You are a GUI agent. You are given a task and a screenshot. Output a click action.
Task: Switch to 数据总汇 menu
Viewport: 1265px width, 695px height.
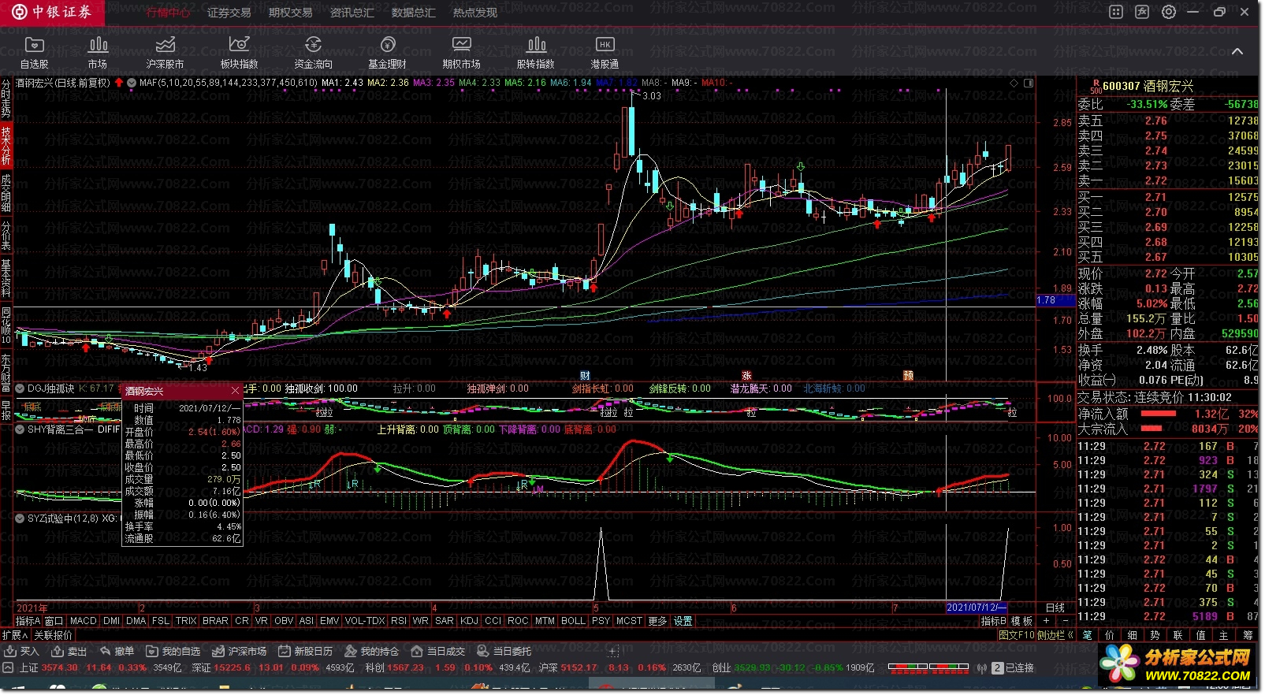[x=414, y=13]
